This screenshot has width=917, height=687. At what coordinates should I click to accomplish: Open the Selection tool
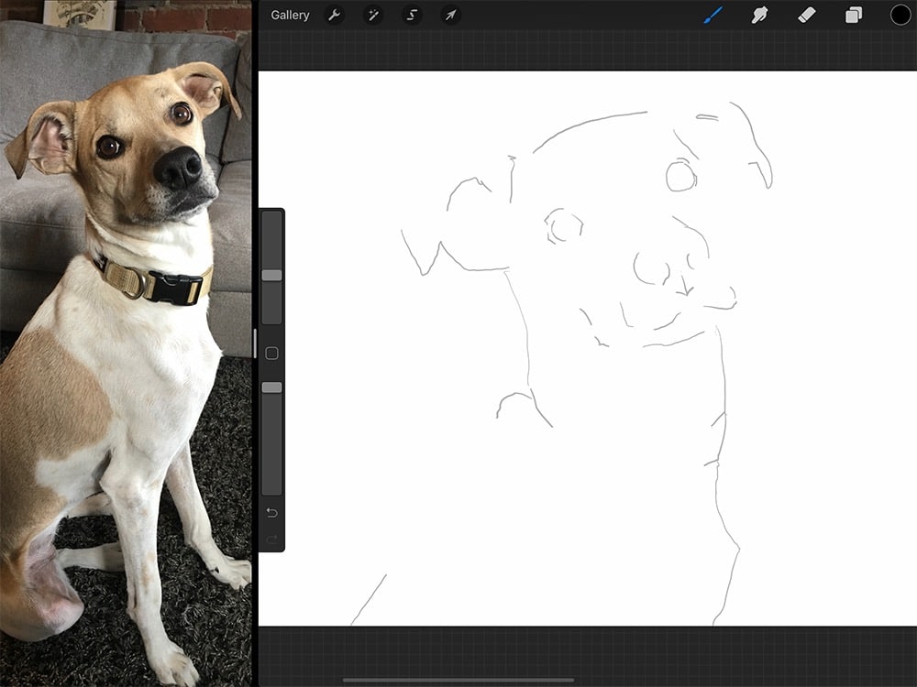coord(412,16)
